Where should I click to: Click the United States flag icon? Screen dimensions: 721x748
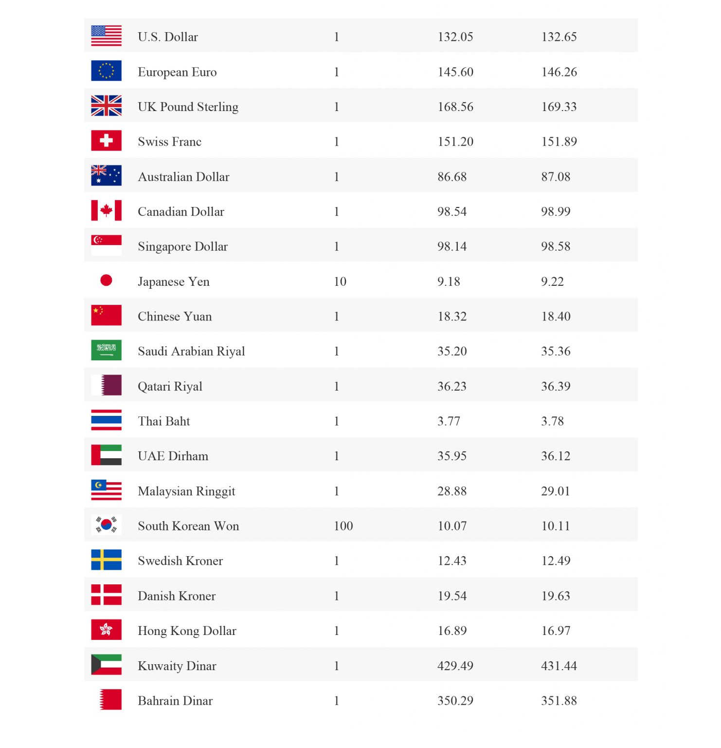(x=106, y=36)
